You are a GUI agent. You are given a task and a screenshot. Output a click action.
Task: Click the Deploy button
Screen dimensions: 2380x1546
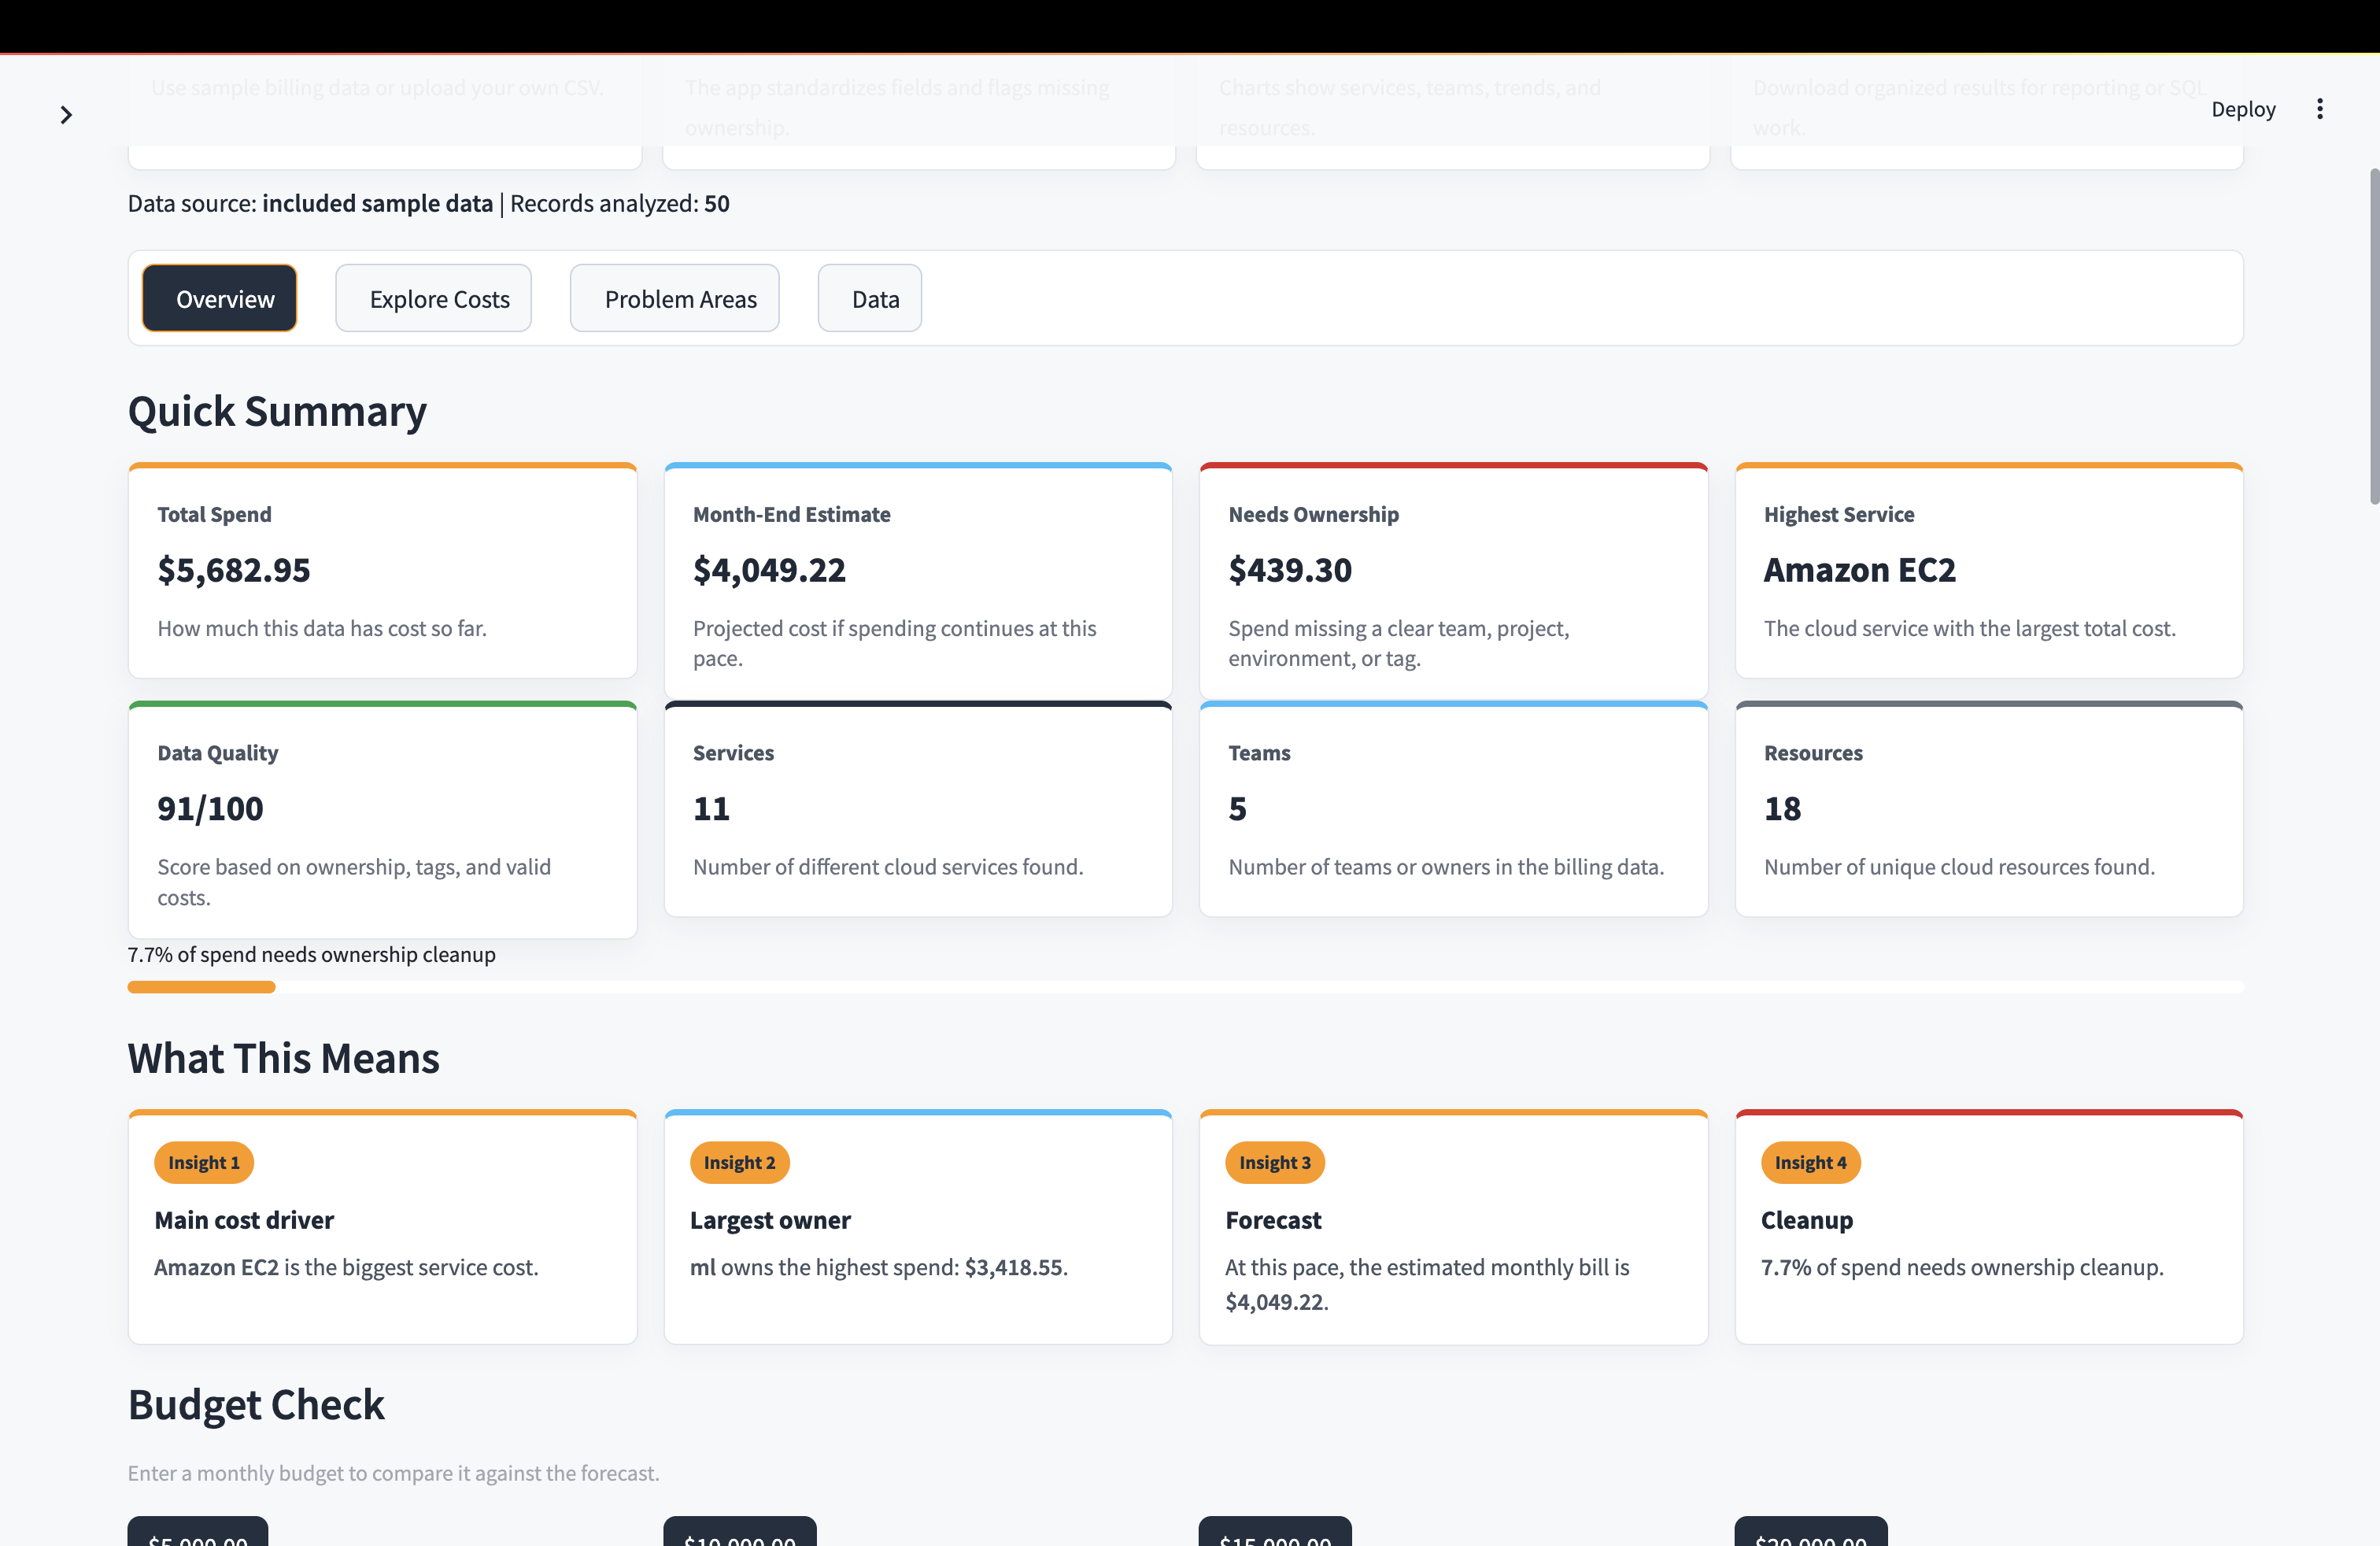coord(2242,109)
